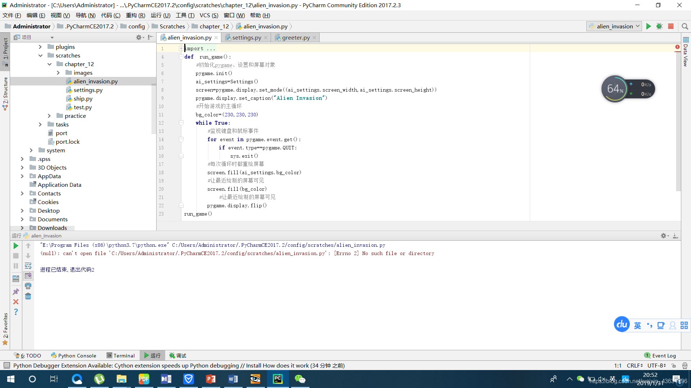
Task: Click the TODO panel icon at bottom
Action: tap(26, 355)
